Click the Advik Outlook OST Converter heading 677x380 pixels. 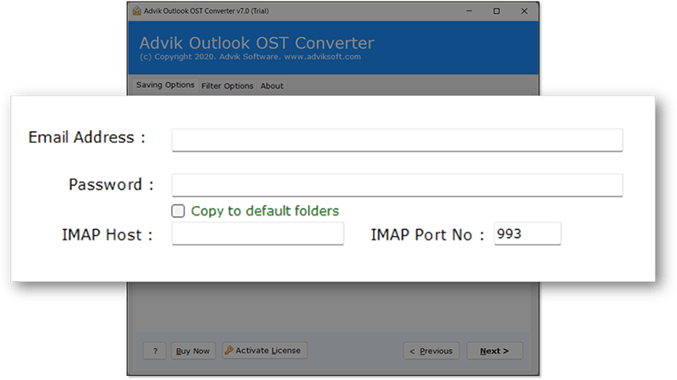pos(257,43)
